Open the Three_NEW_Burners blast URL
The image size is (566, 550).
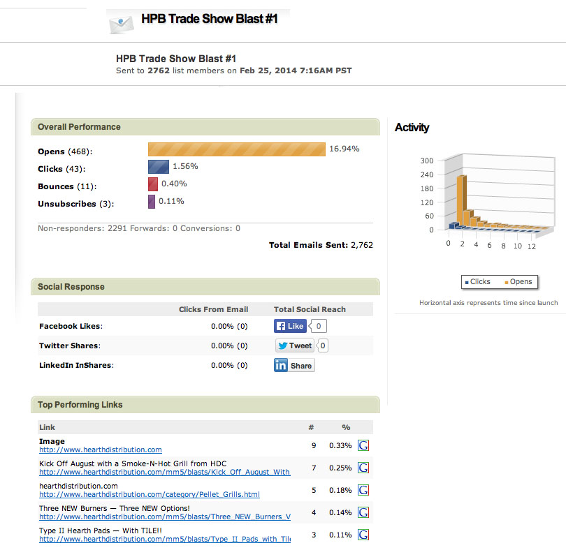164,517
